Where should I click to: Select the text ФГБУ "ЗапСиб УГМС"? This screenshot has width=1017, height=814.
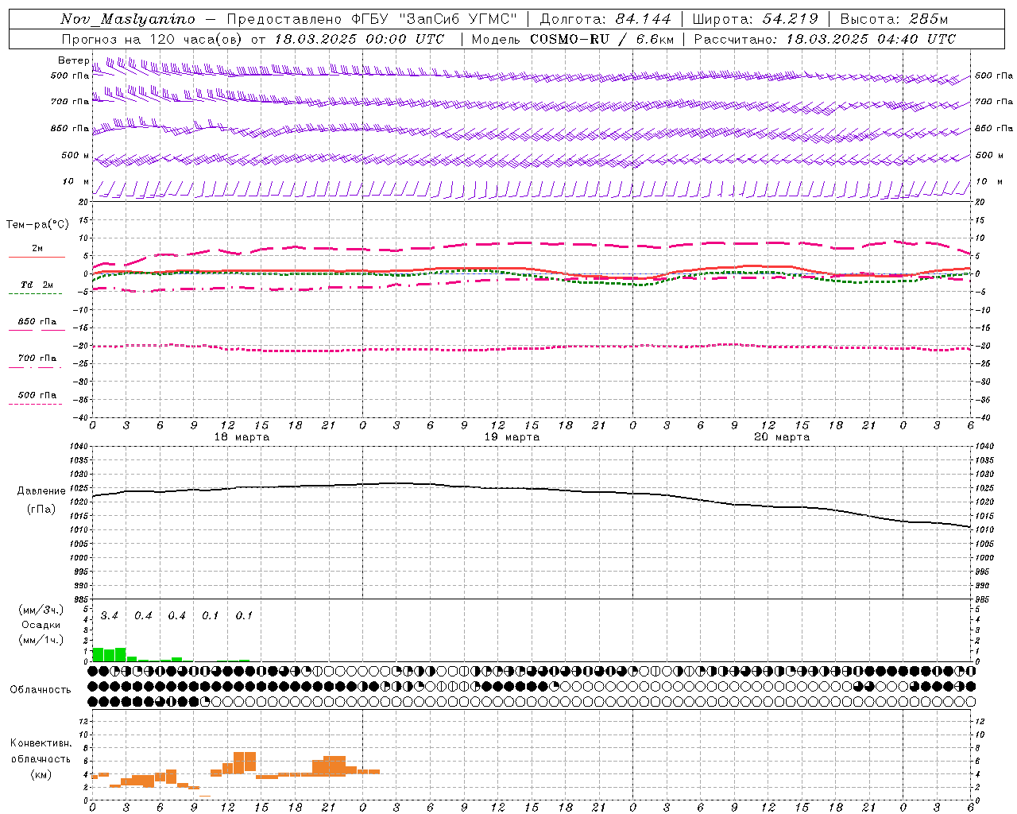(x=434, y=19)
